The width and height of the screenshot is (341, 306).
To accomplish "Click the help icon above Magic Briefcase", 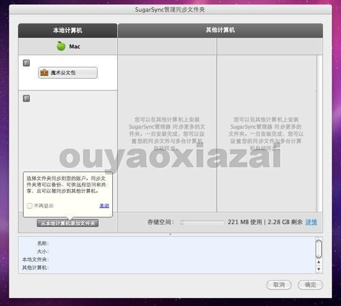I will [26, 63].
